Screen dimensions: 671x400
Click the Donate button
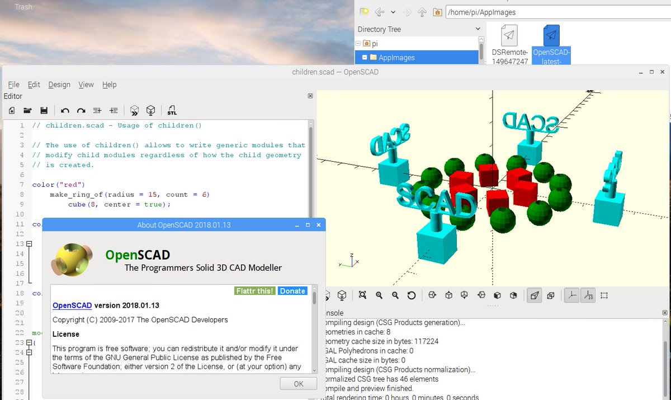click(x=292, y=291)
